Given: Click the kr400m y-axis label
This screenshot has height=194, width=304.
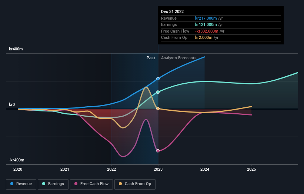Looking at the screenshot, I should [x=16, y=49].
